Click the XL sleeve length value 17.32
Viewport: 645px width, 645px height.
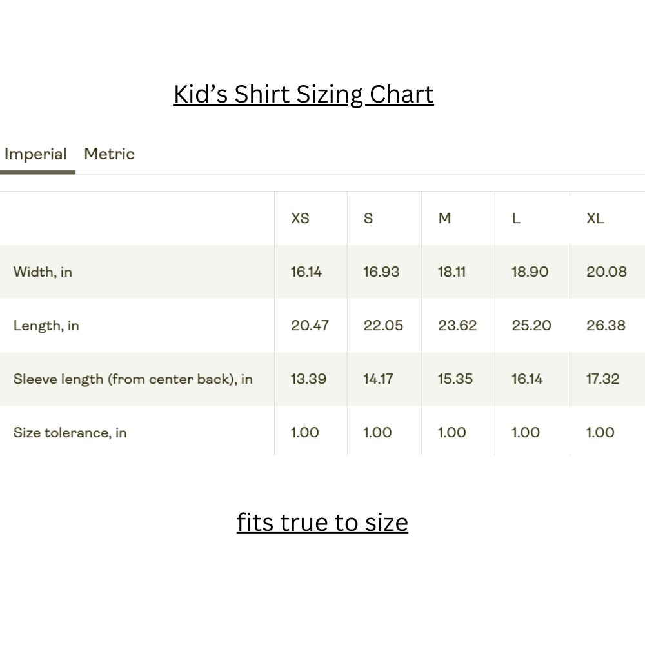click(602, 379)
